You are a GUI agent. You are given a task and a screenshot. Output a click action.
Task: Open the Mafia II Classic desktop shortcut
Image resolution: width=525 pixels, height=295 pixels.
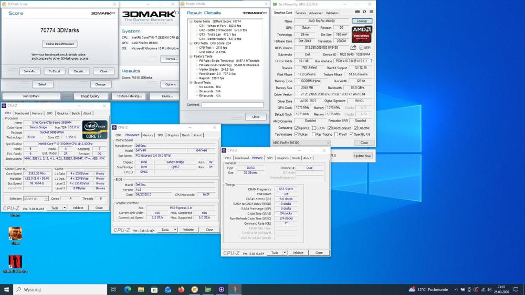[15, 264]
